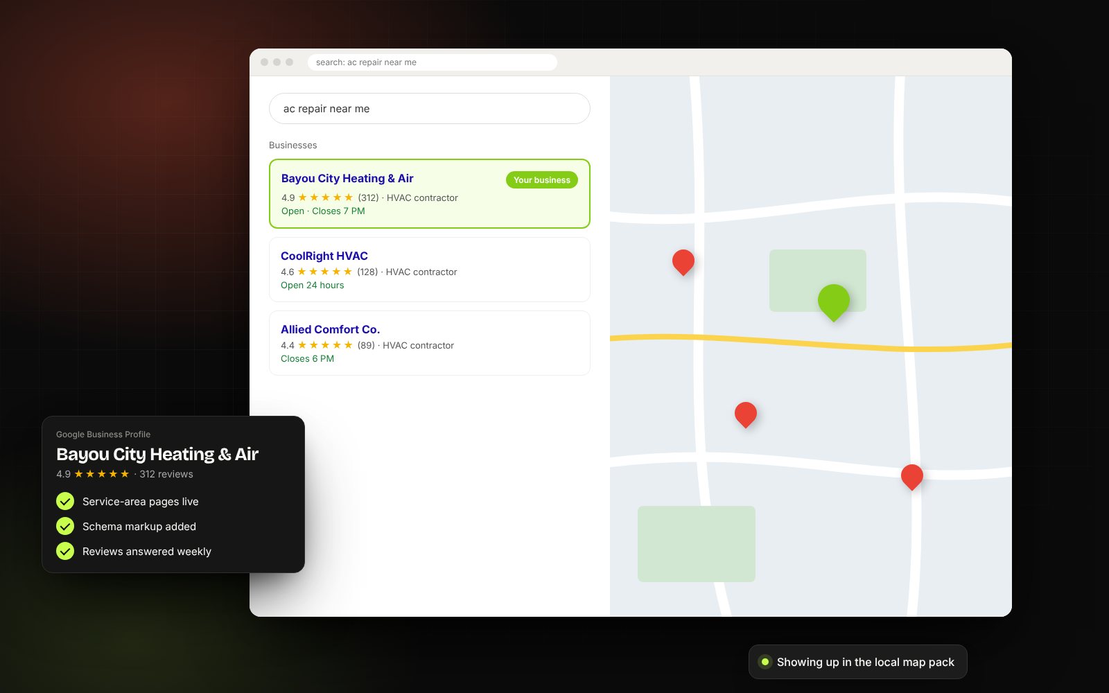The height and width of the screenshot is (693, 1109).
Task: Click the green status dot in local map pack badge
Action: pos(765,662)
